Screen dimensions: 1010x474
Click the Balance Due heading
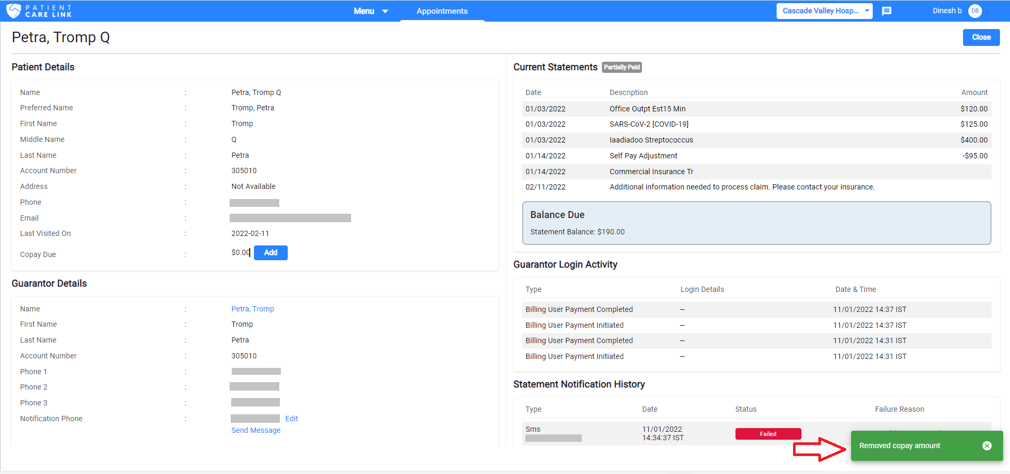point(557,215)
